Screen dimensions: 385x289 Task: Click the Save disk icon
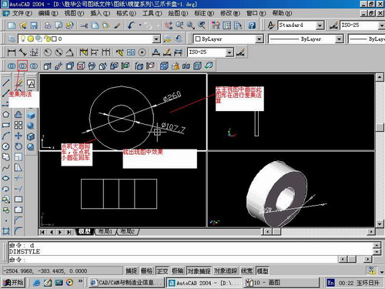point(34,25)
